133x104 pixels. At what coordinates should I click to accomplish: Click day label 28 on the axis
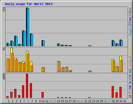point(113,101)
